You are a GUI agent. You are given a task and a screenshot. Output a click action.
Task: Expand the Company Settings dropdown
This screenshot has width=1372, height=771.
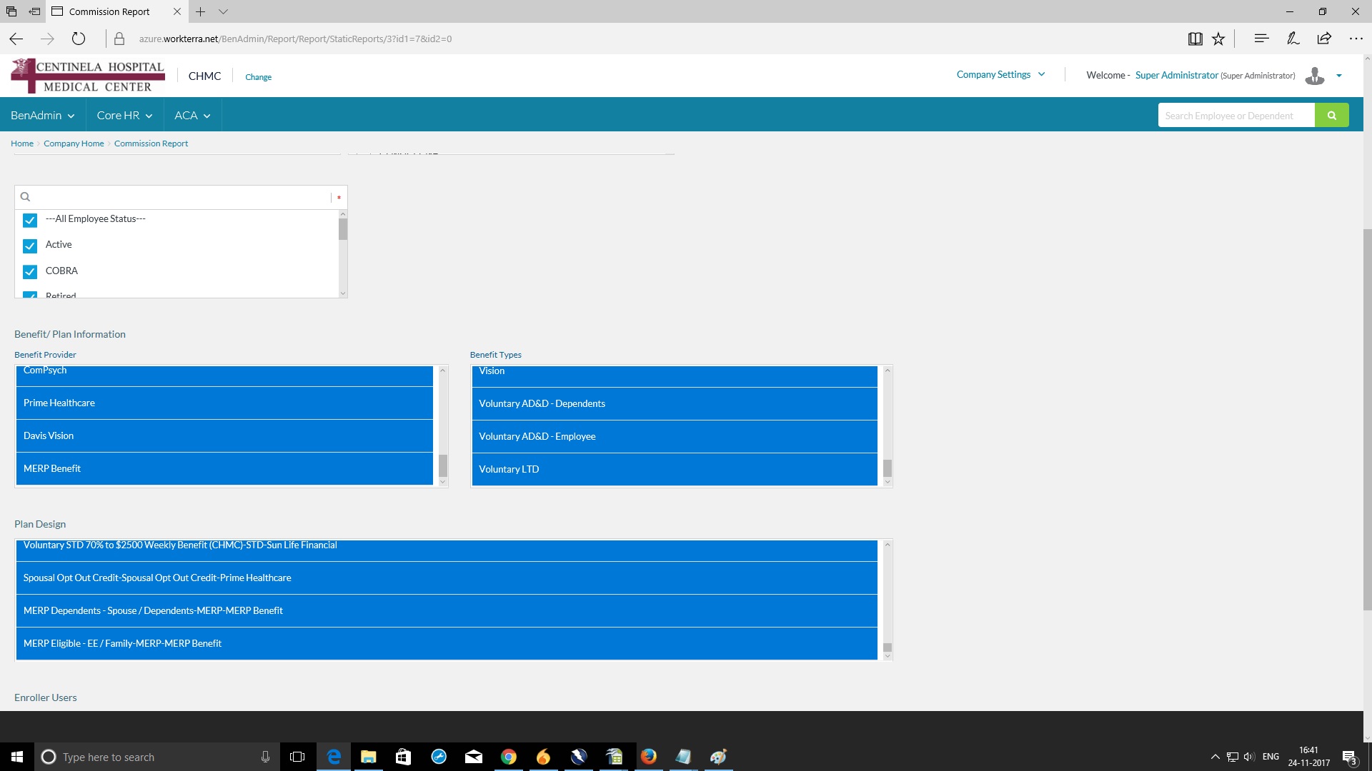[x=1000, y=74]
